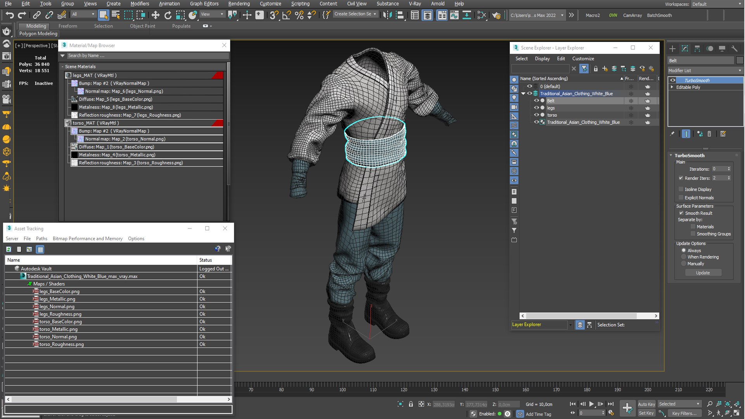
Task: Enable the Isoline Display checkbox
Action: tap(681, 189)
